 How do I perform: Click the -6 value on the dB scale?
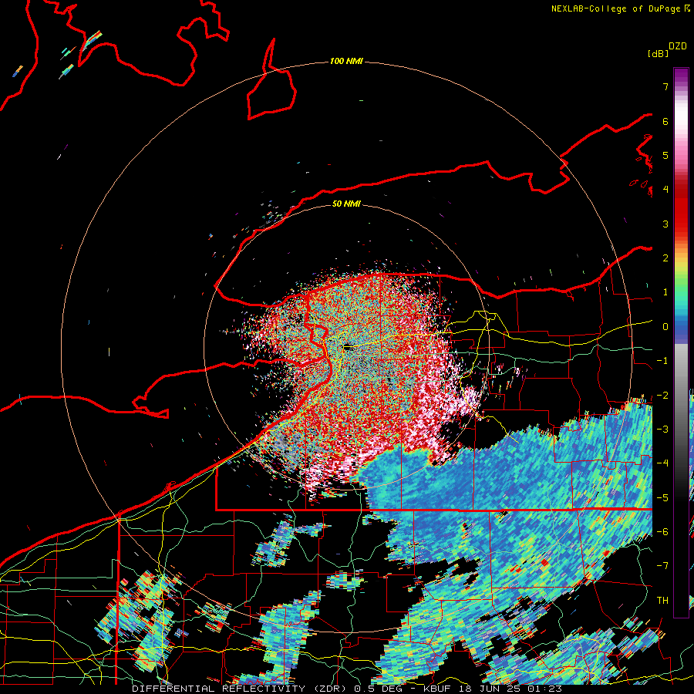662,532
